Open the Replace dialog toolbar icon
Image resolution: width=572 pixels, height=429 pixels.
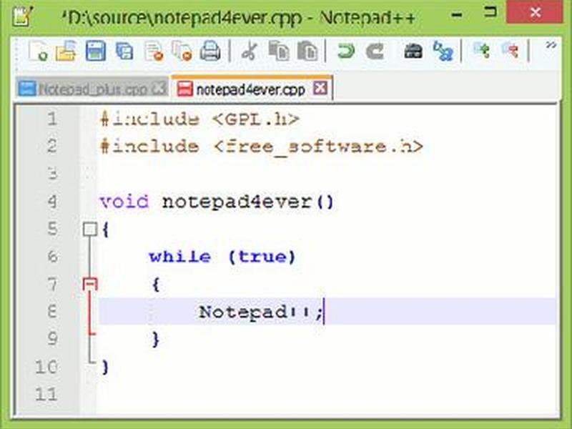443,51
